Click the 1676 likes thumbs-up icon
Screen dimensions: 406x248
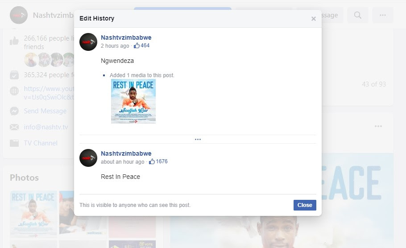click(152, 161)
